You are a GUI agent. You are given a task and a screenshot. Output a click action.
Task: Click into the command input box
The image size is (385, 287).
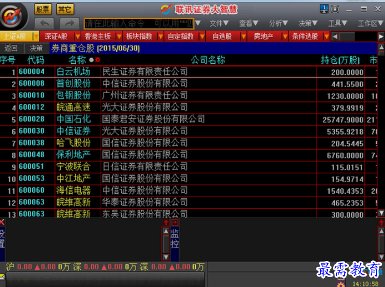tap(139, 24)
